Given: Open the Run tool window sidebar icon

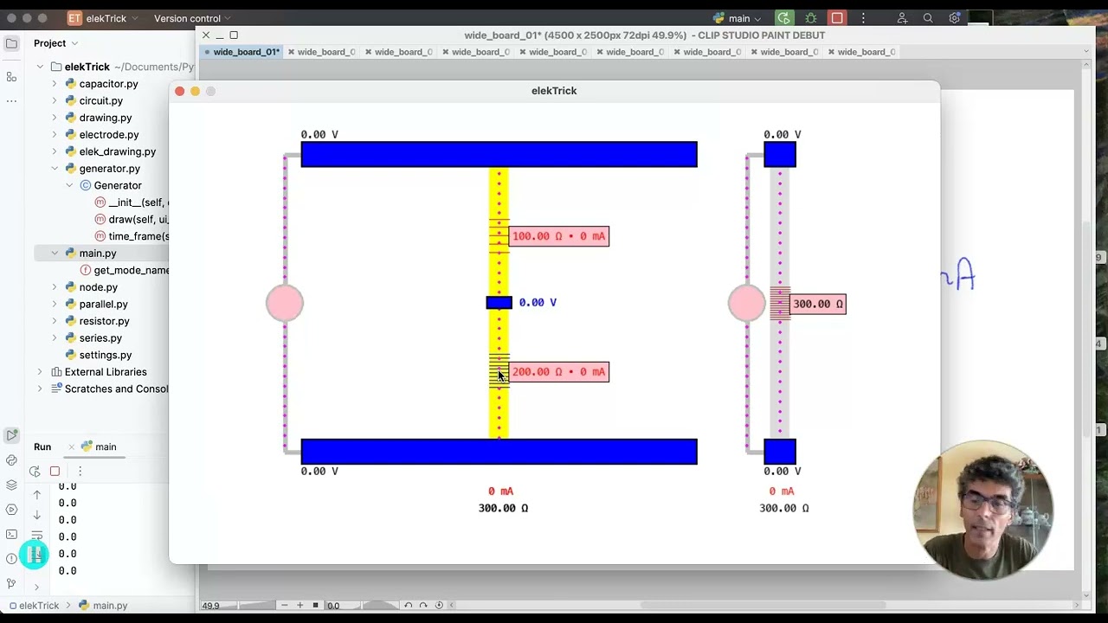Looking at the screenshot, I should (x=11, y=435).
